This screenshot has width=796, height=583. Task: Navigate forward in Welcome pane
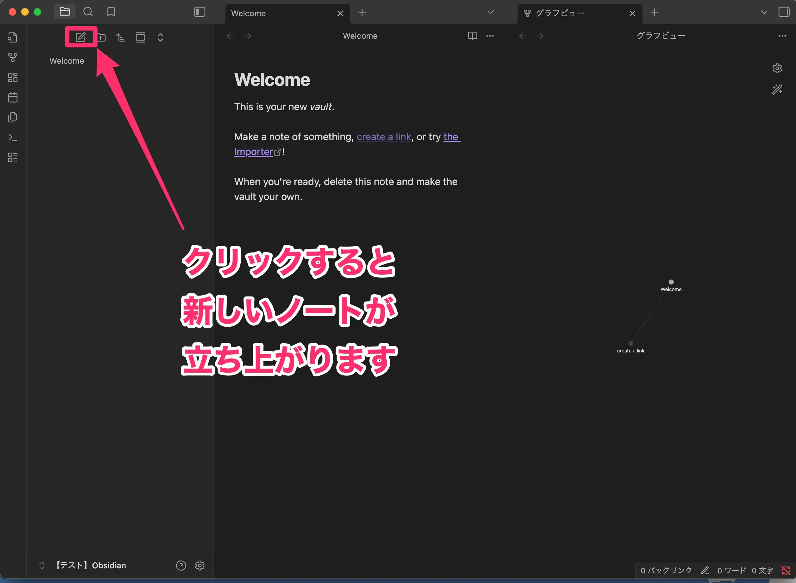[x=248, y=36]
